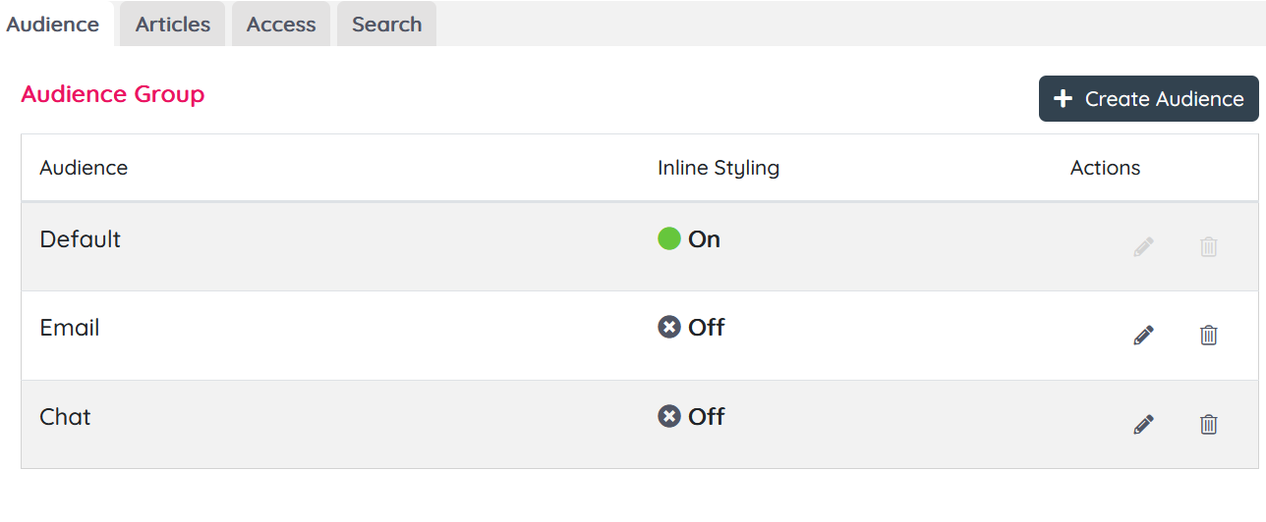Select the Audience tab
This screenshot has width=1266, height=522.
click(x=53, y=25)
